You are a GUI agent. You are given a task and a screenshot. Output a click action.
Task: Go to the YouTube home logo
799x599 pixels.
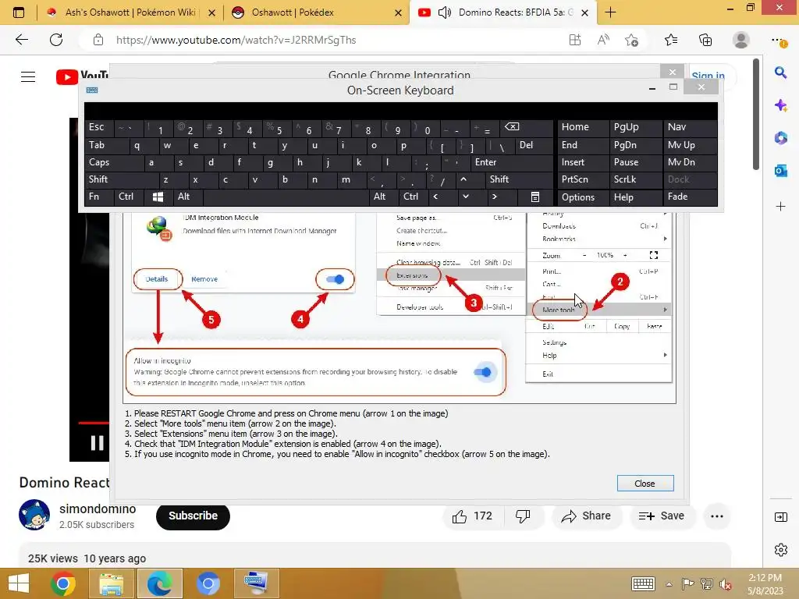pyautogui.click(x=81, y=77)
